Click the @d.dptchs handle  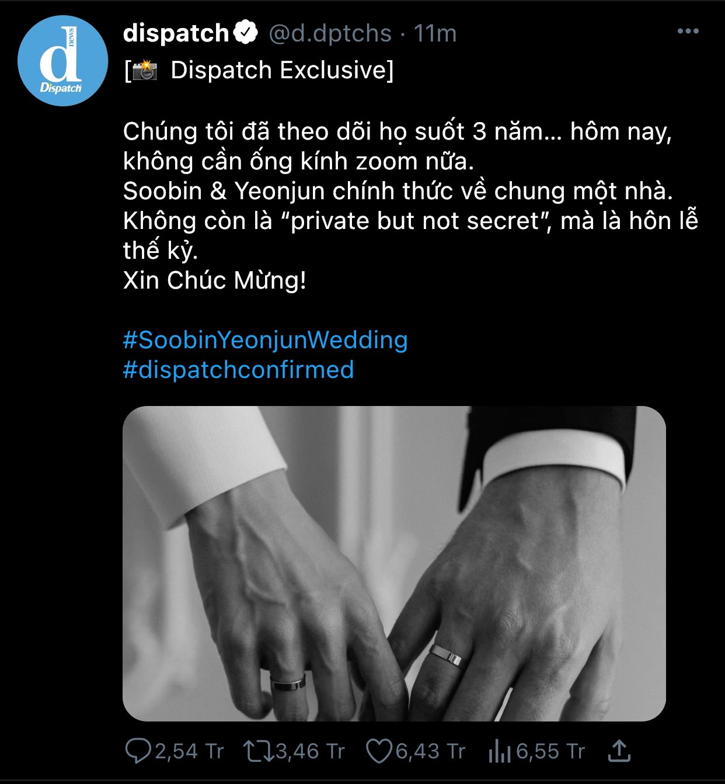(330, 33)
